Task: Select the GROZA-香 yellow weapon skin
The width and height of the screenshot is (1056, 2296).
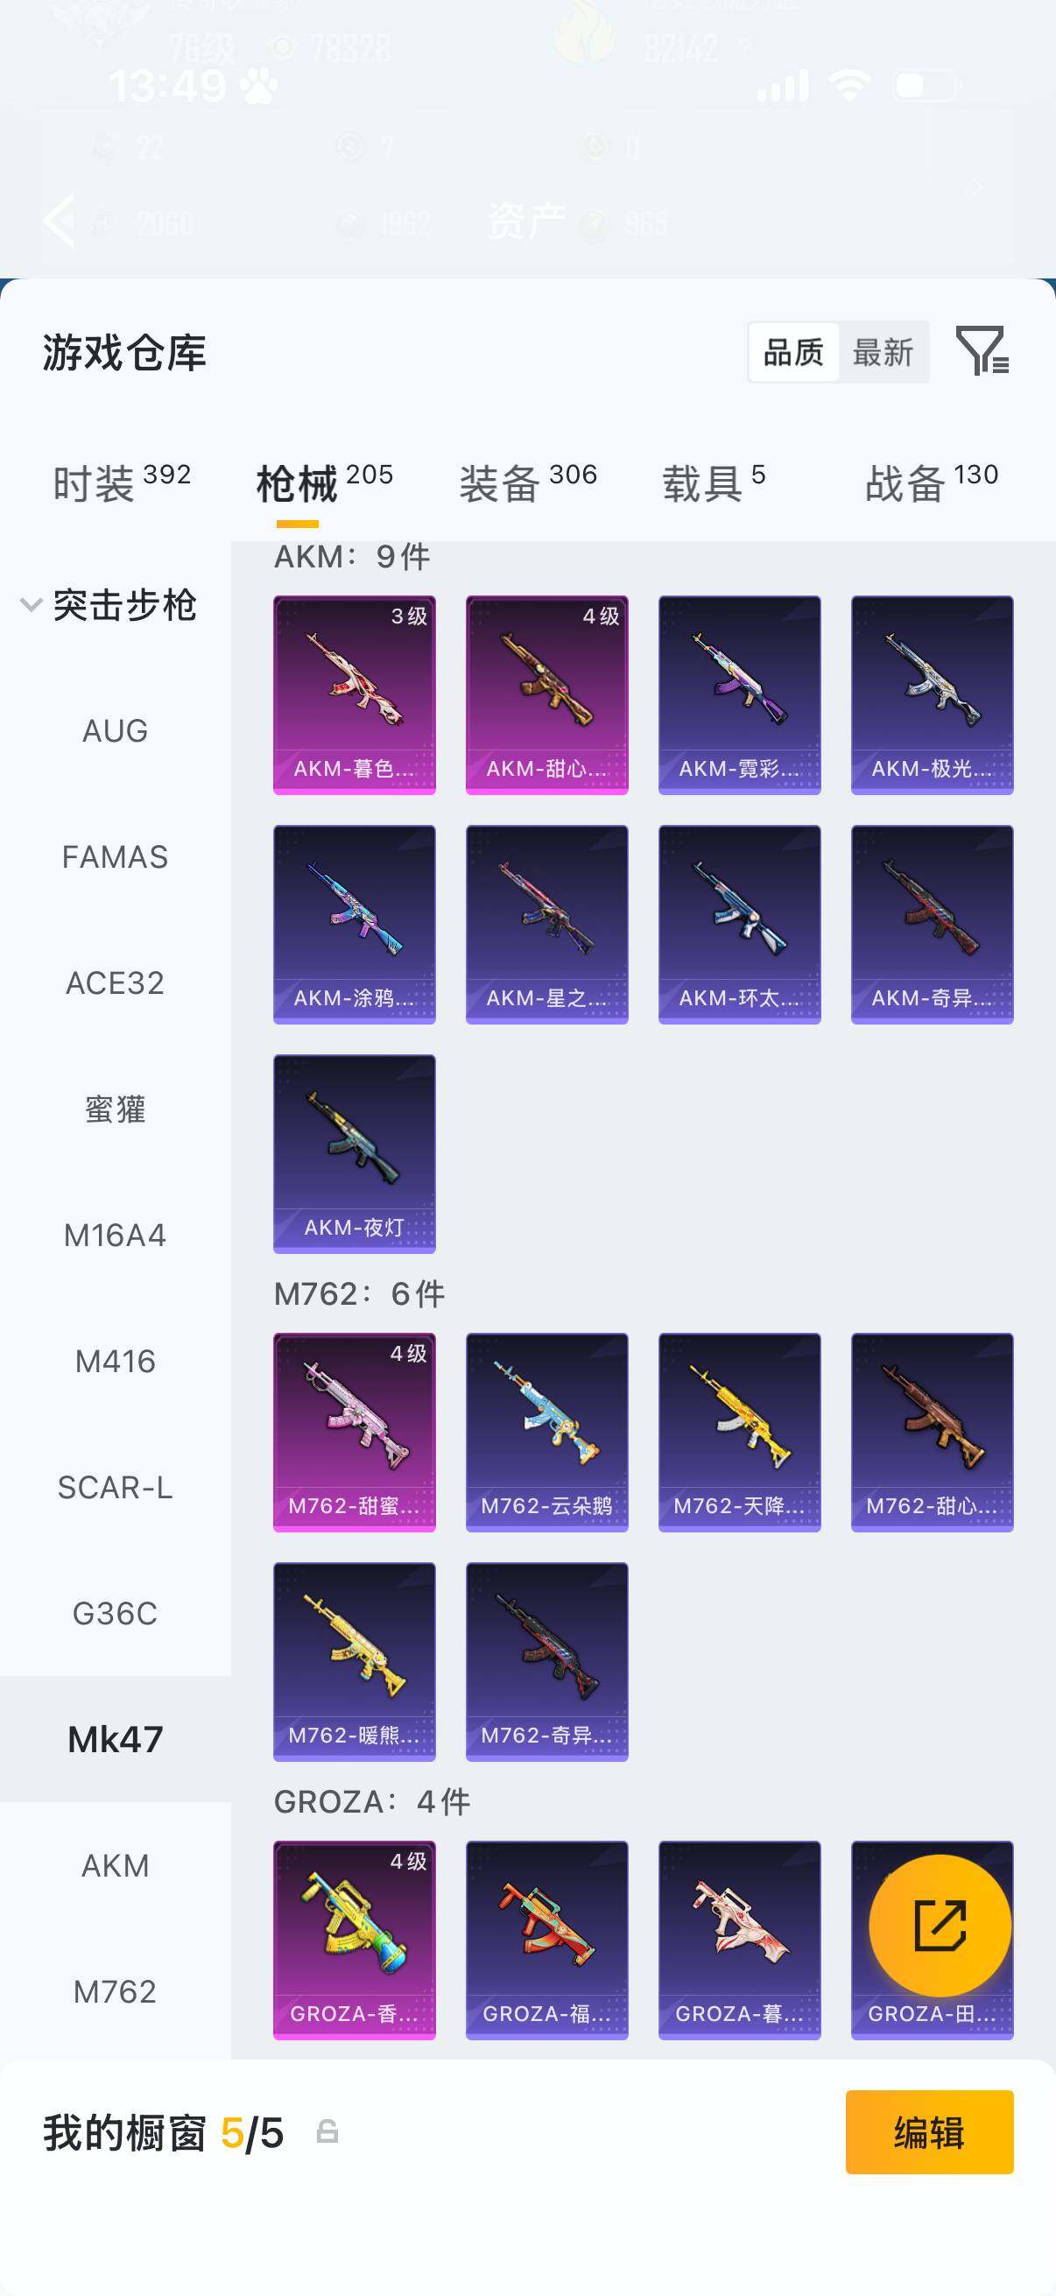Action: pyautogui.click(x=354, y=1940)
